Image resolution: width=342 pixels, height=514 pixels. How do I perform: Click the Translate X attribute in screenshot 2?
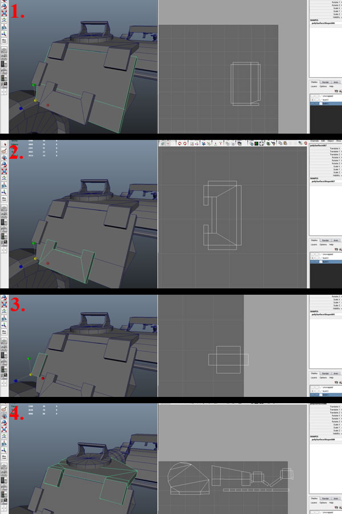(x=335, y=148)
